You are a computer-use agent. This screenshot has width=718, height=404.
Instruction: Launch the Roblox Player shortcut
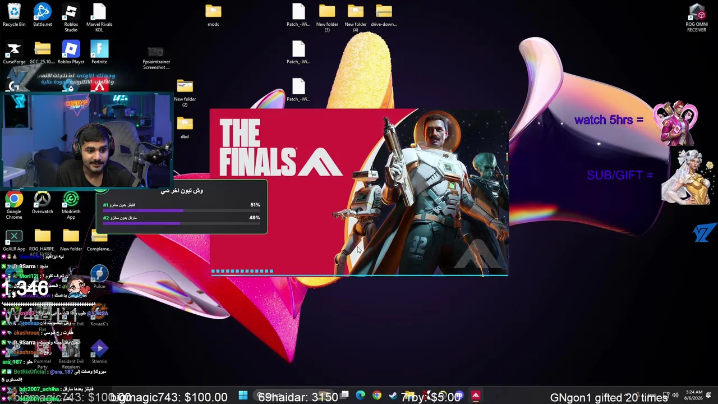(x=71, y=53)
